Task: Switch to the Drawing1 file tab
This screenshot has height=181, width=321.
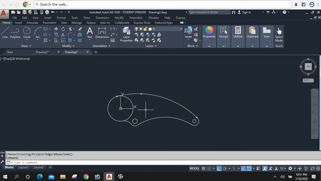Action: coord(42,52)
